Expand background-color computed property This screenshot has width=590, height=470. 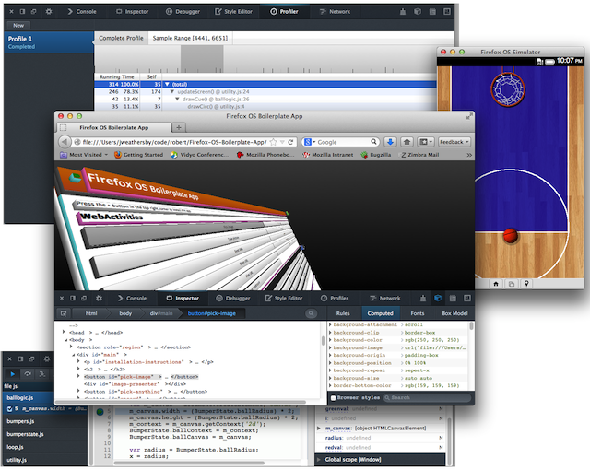(330, 340)
